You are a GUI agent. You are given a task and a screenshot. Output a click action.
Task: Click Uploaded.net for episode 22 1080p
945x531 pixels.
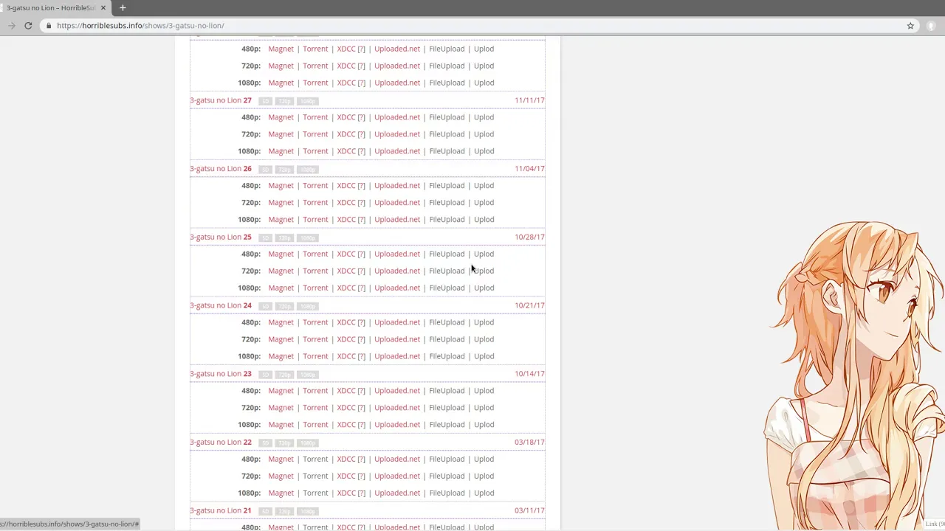point(397,493)
